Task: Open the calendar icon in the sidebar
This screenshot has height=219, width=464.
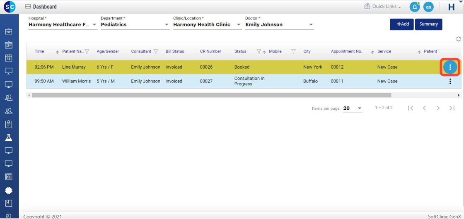Action: [9, 58]
